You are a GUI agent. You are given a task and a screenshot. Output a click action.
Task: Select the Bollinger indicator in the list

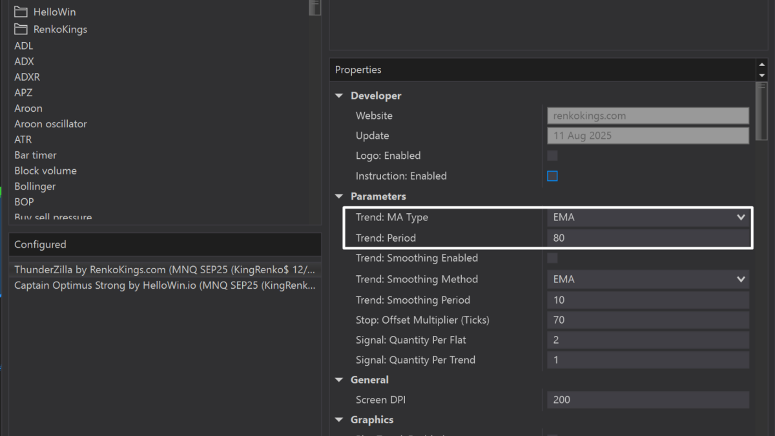(x=35, y=187)
